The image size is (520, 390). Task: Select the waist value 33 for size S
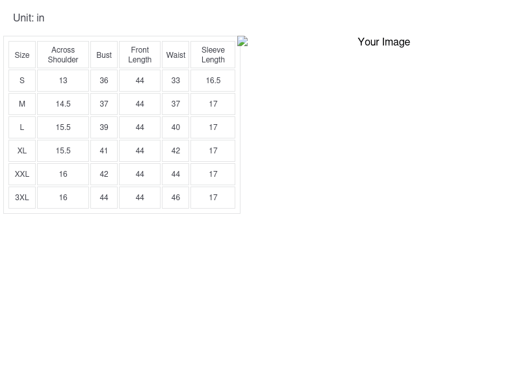(175, 81)
